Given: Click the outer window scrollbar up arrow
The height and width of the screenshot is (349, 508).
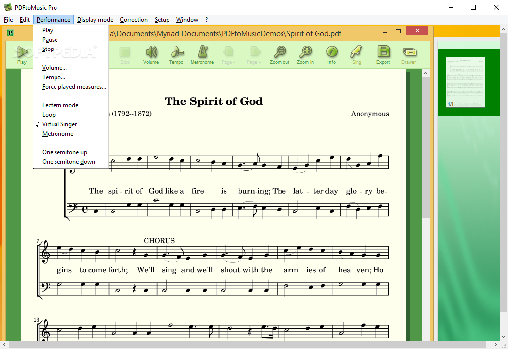Looking at the screenshot, I should click(x=504, y=29).
